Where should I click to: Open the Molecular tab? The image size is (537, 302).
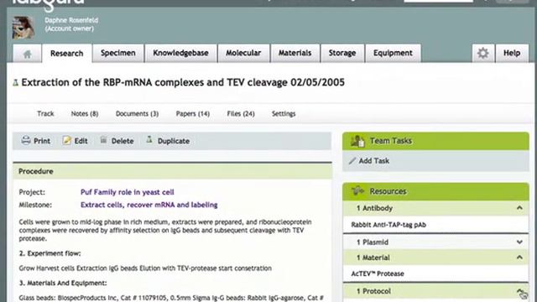[243, 53]
